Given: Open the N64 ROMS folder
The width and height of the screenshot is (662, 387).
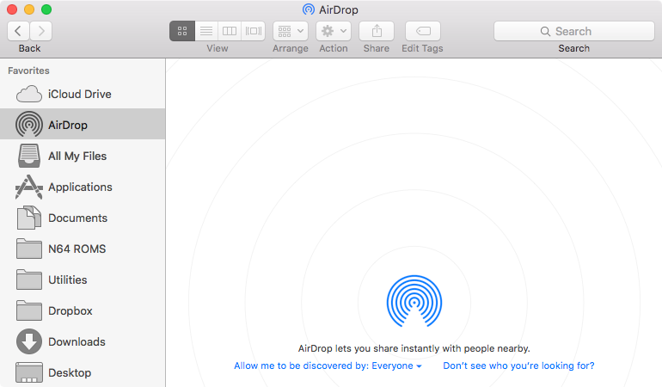Looking at the screenshot, I should click(x=83, y=249).
